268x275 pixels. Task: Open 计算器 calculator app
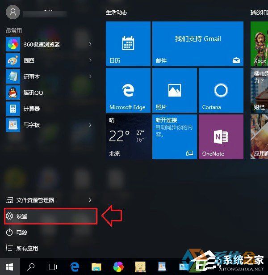[x=49, y=109]
